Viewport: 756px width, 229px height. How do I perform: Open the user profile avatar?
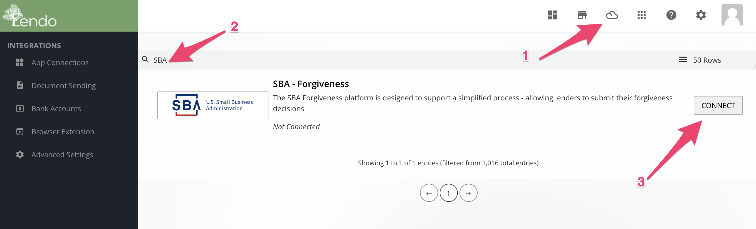tap(732, 15)
